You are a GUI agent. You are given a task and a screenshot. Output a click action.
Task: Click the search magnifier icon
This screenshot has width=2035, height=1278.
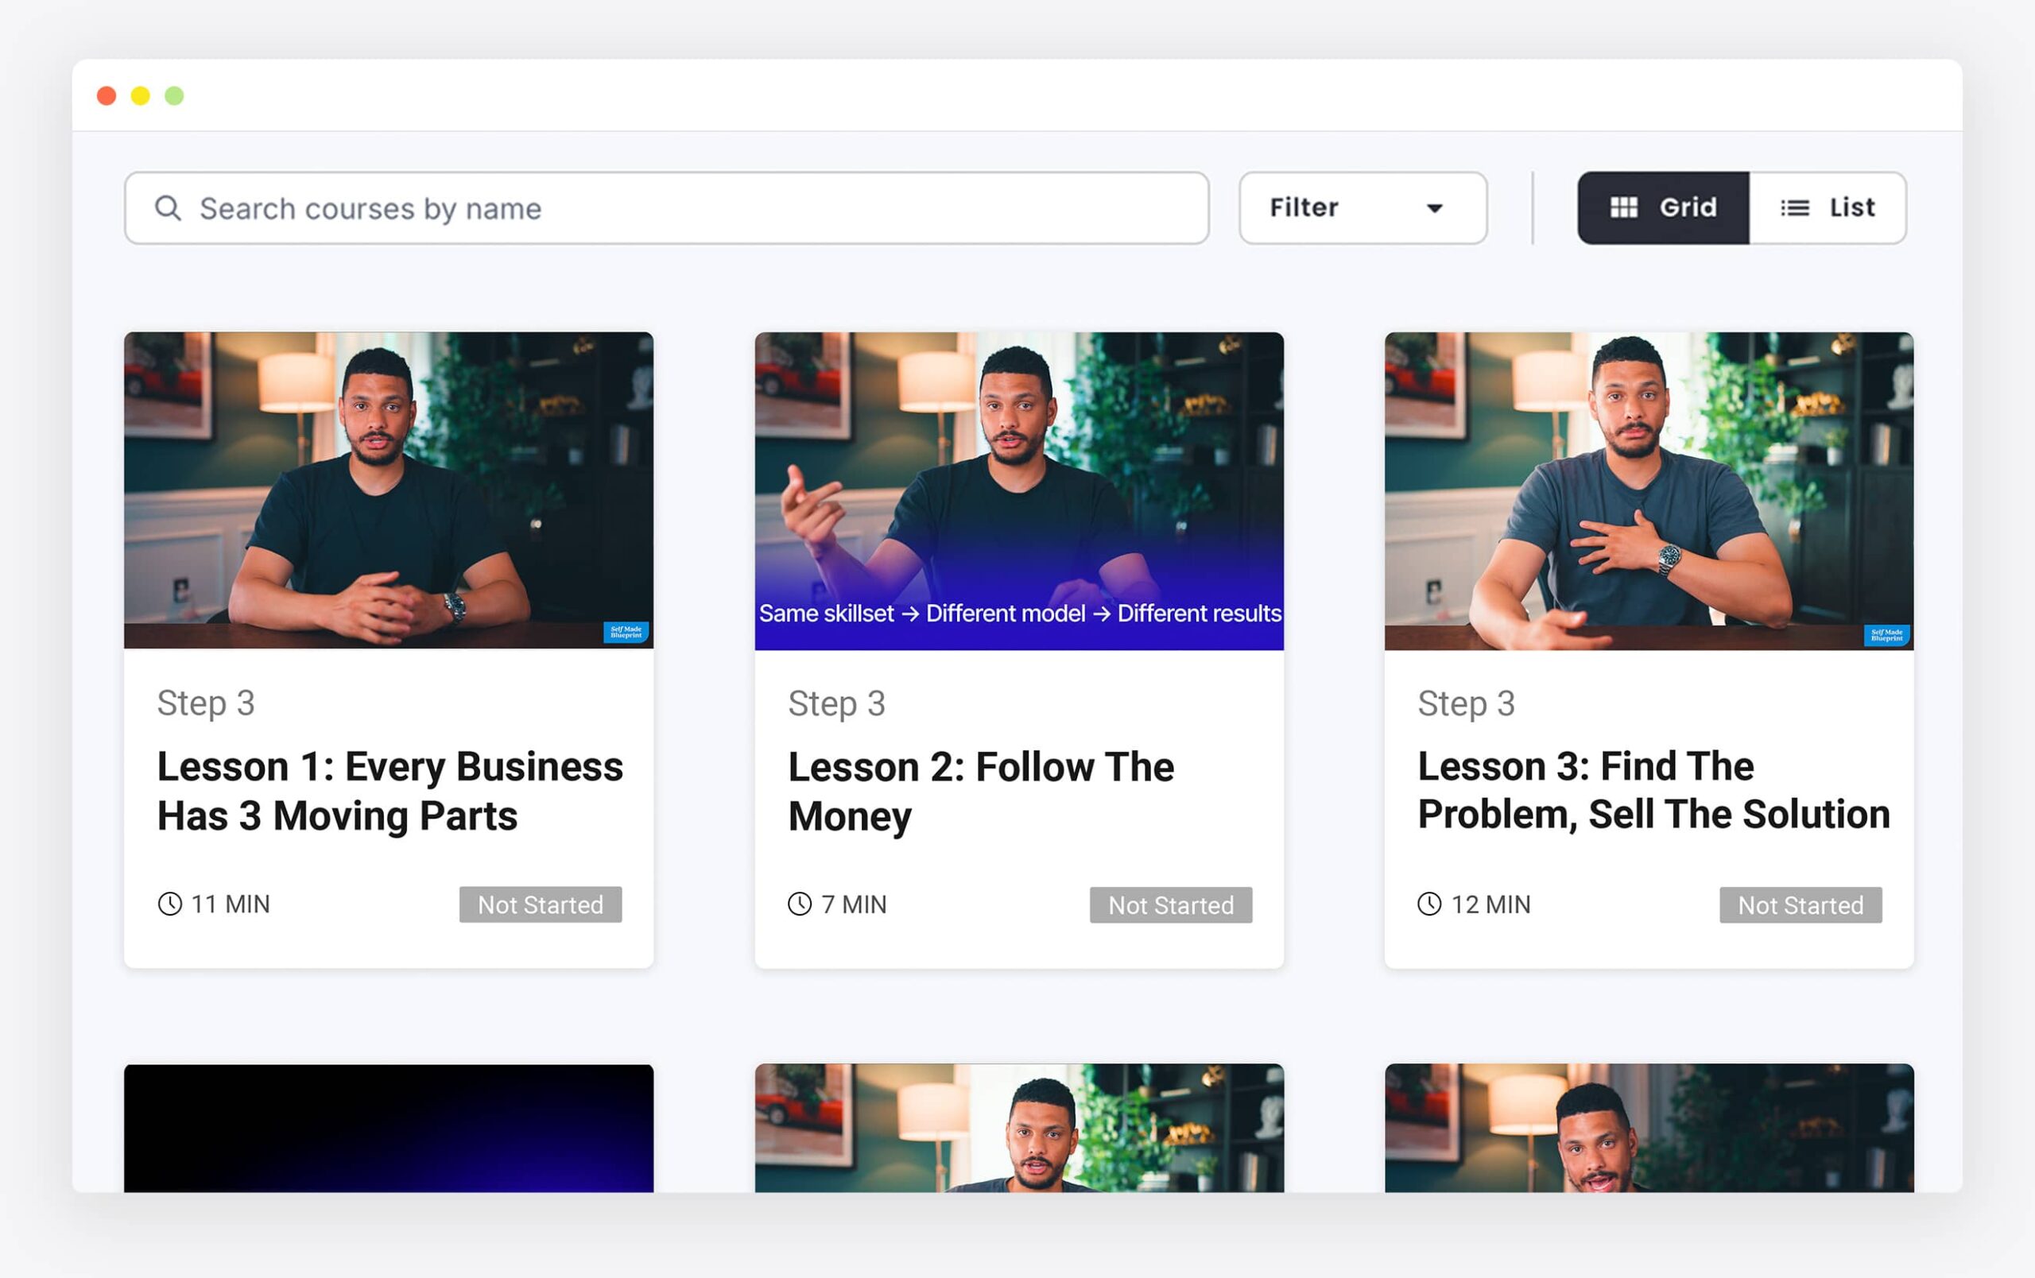click(167, 207)
